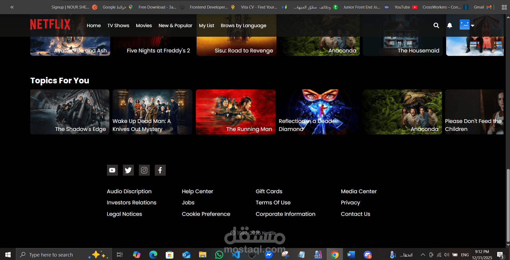Screen dimensions: 510x260
Task: Open Cookie Preference link
Action: pyautogui.click(x=206, y=214)
